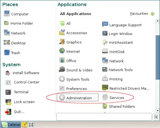Click the Network applications list icon

105,60
